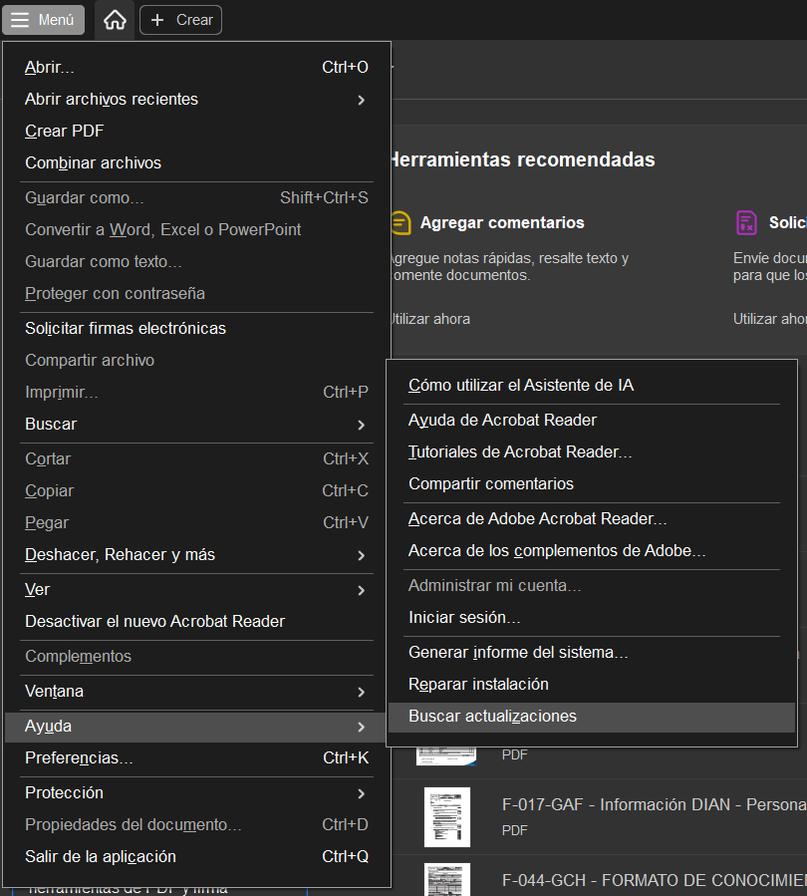Choose Iniciar sesión... option

click(592, 618)
